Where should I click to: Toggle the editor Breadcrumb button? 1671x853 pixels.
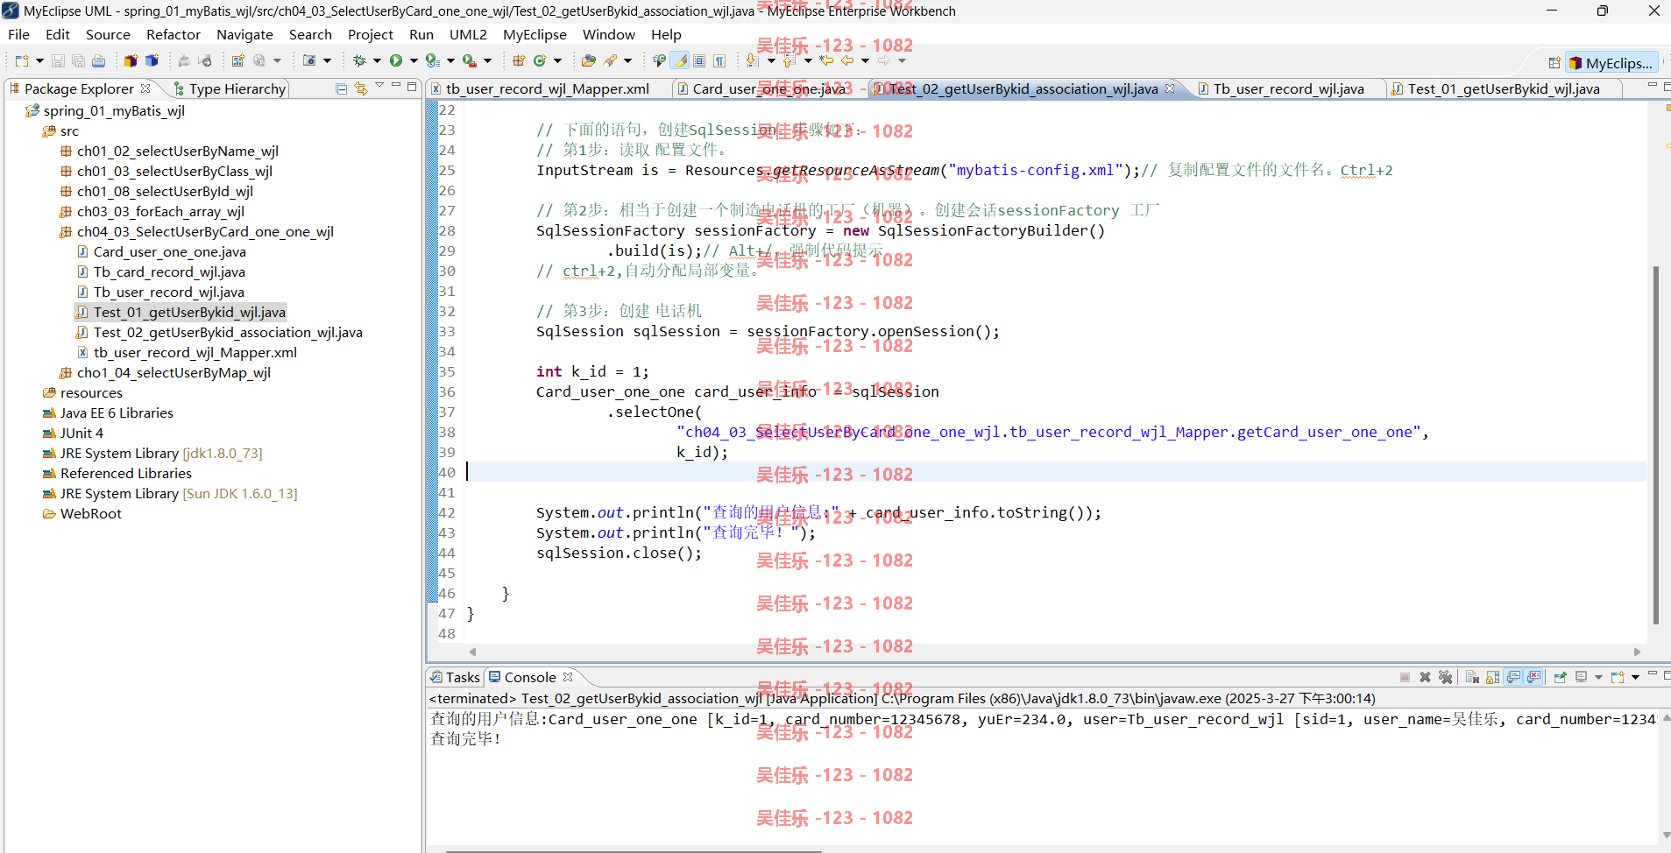(659, 60)
